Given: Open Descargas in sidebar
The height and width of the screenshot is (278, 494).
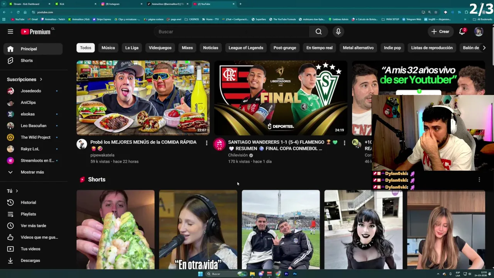Looking at the screenshot, I should coord(33,260).
